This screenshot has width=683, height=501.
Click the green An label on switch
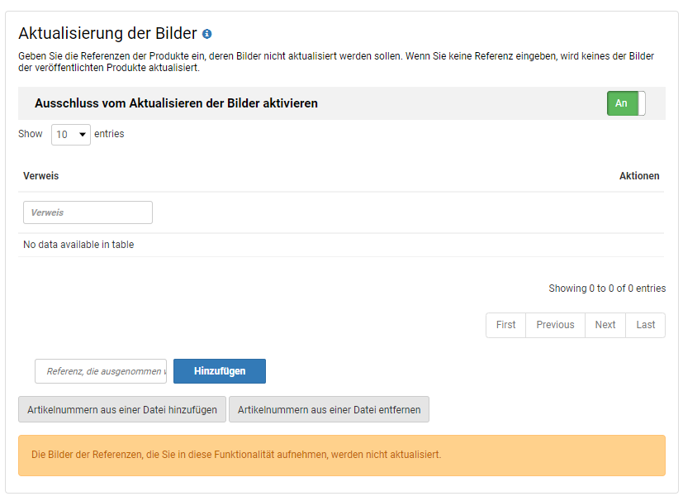tap(621, 103)
